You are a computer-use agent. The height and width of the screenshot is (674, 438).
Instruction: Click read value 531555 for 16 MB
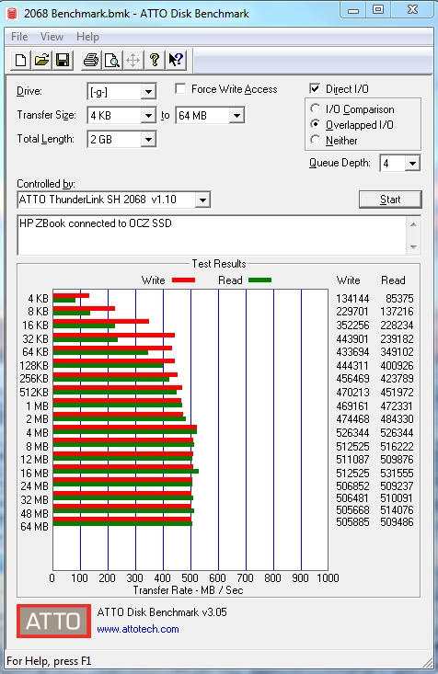(x=397, y=474)
